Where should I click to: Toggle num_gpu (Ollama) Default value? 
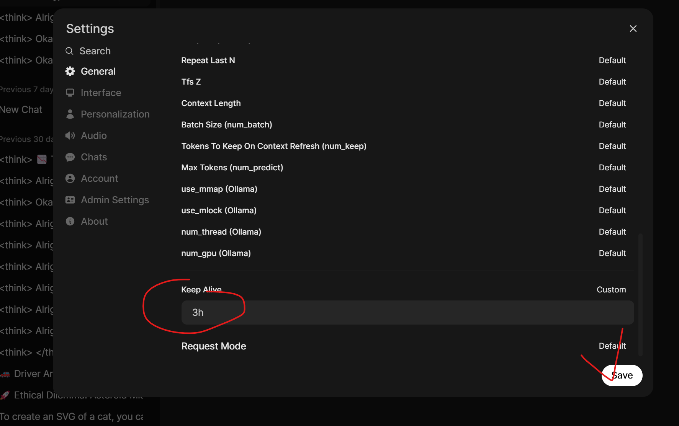pyautogui.click(x=612, y=253)
